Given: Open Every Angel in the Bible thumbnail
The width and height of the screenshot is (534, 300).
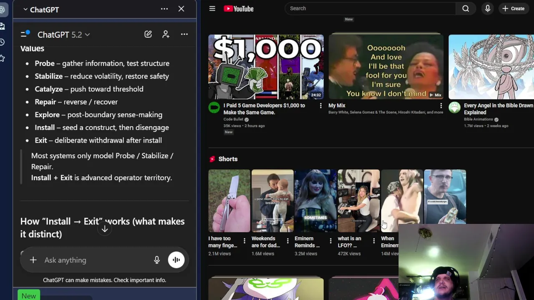Looking at the screenshot, I should (491, 67).
